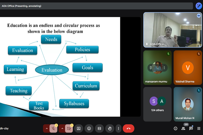
Task: Expand video settings arrow beside camera
Action: [62, 128]
